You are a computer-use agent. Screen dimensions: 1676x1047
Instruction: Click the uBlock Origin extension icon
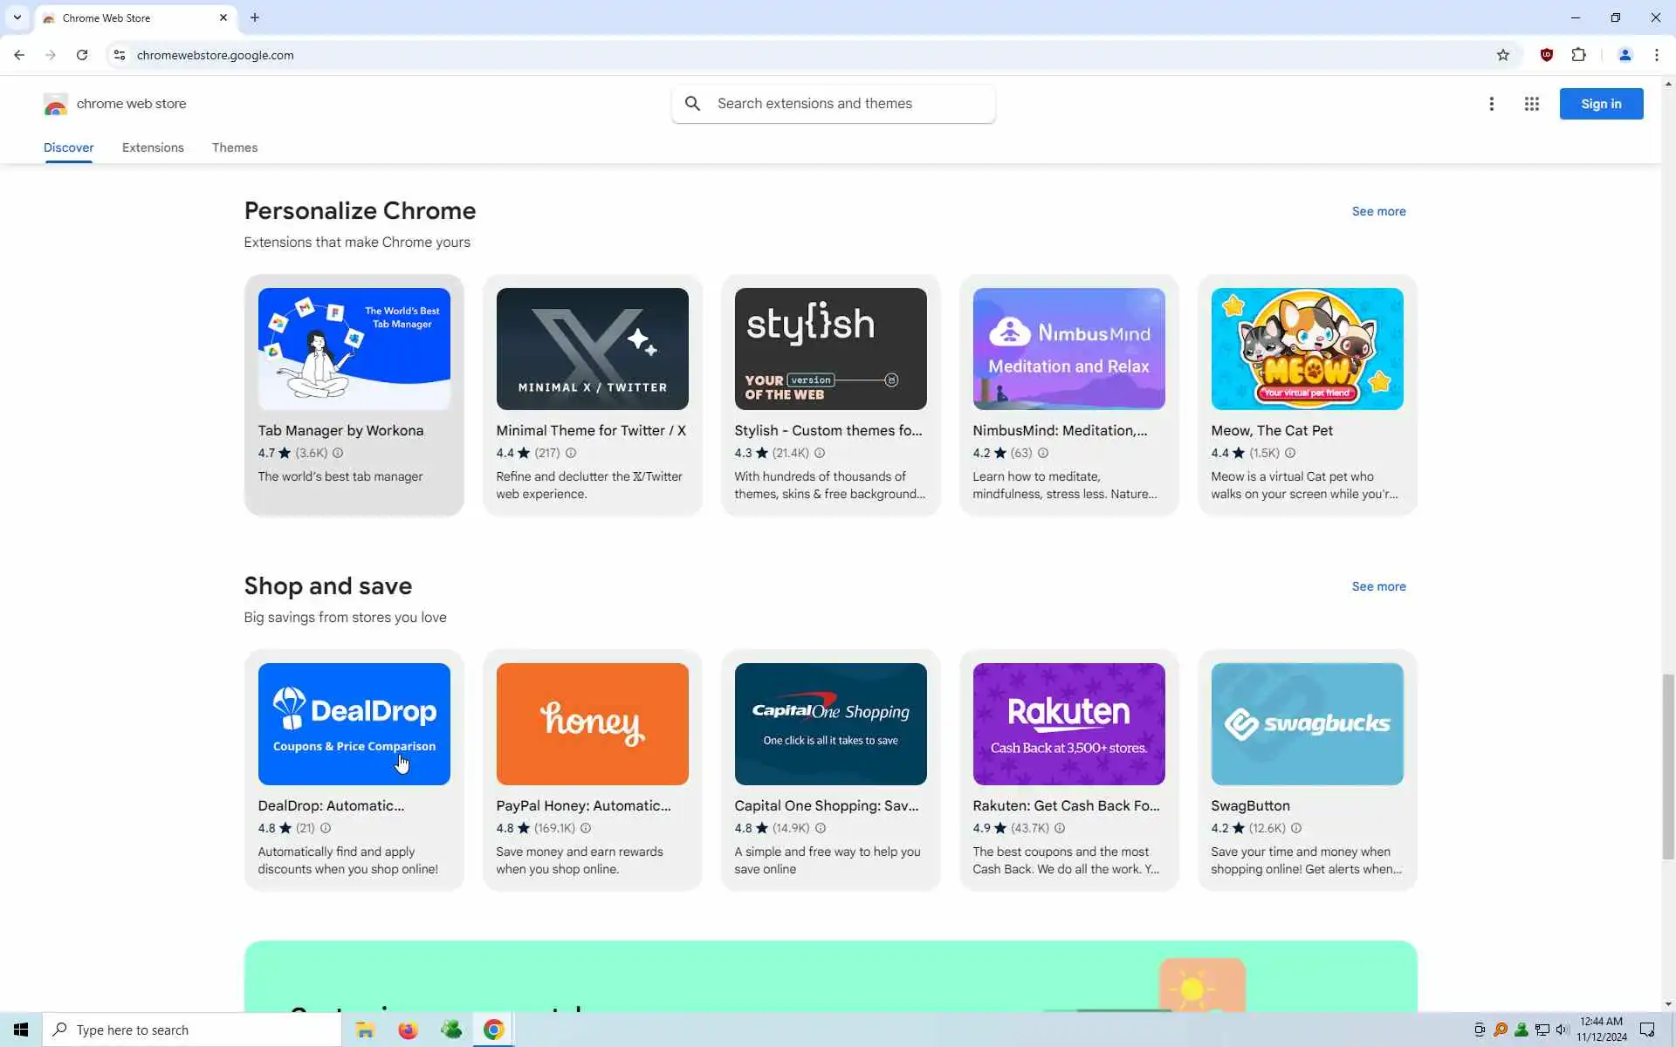(x=1546, y=55)
